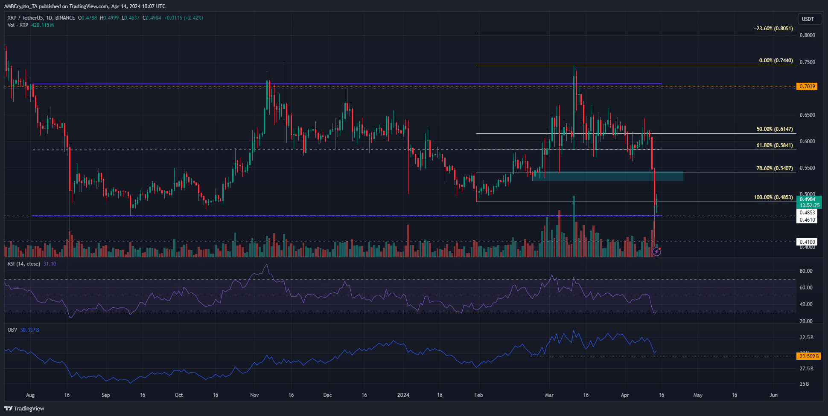Select the +0.0116 (+2.42%) change value
828x416 pixels.
[184, 18]
